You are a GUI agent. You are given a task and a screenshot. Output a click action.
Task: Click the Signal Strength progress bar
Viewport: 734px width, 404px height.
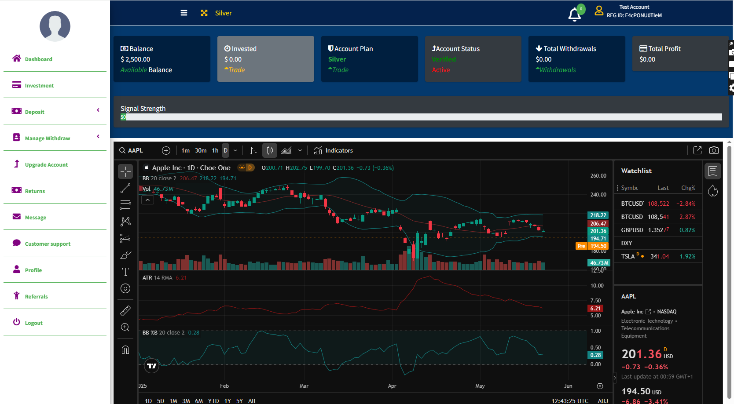(x=421, y=117)
